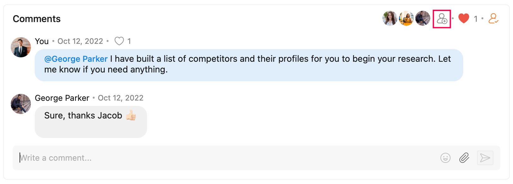The height and width of the screenshot is (184, 513).
Task: Toggle the orange following user icon
Action: click(493, 19)
